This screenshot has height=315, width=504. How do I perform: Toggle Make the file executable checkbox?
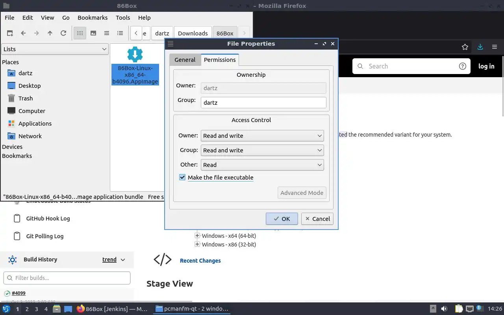tap(182, 177)
